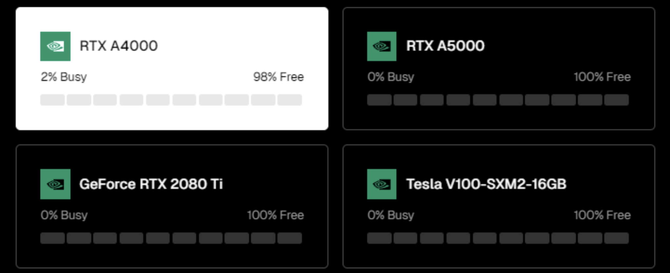This screenshot has height=273, width=670.
Task: Click the GeForce RTX 2080 Ti usage bar
Action: (x=171, y=238)
